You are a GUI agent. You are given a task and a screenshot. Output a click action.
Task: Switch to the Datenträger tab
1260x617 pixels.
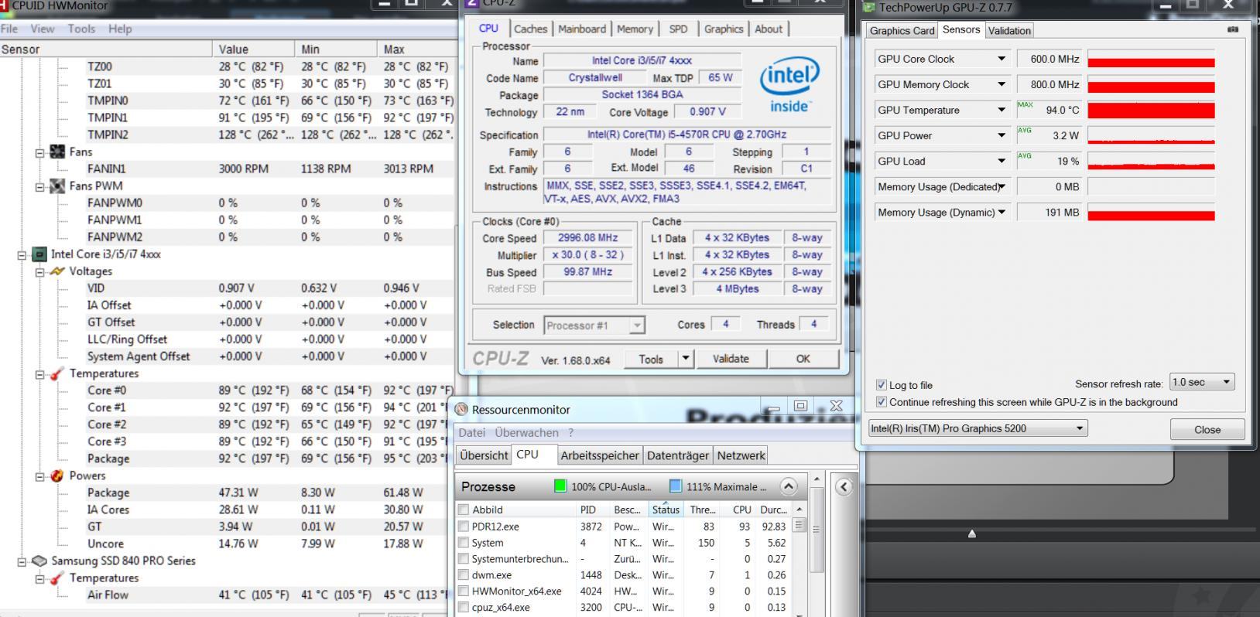(677, 455)
